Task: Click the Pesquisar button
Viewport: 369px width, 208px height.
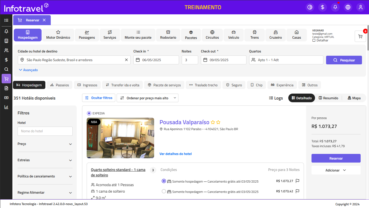Action: tap(344, 60)
